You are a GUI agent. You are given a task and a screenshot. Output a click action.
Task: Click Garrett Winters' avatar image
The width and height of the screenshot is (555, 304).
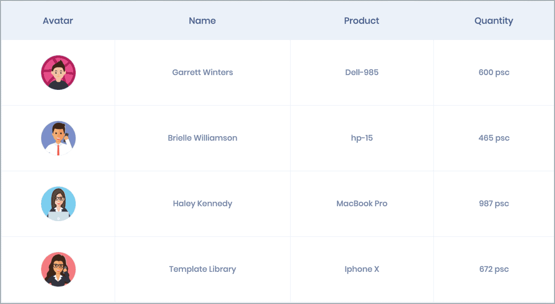(58, 72)
